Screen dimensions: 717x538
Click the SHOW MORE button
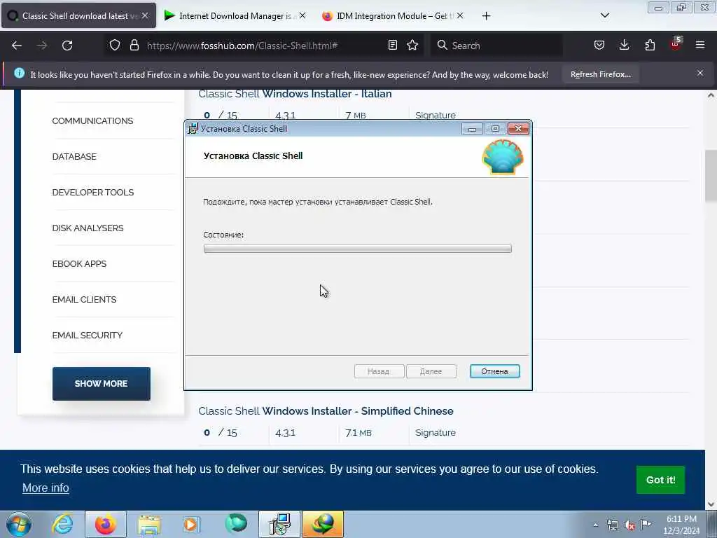(102, 384)
